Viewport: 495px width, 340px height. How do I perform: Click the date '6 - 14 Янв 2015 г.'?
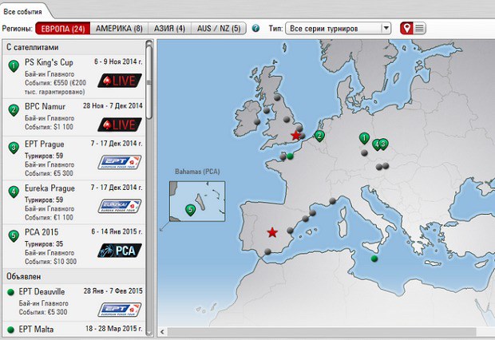117,231
